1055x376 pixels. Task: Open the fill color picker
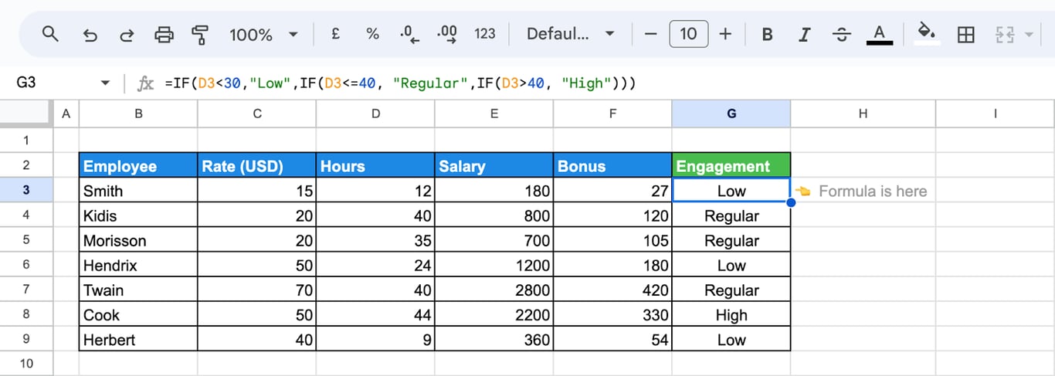tap(926, 35)
